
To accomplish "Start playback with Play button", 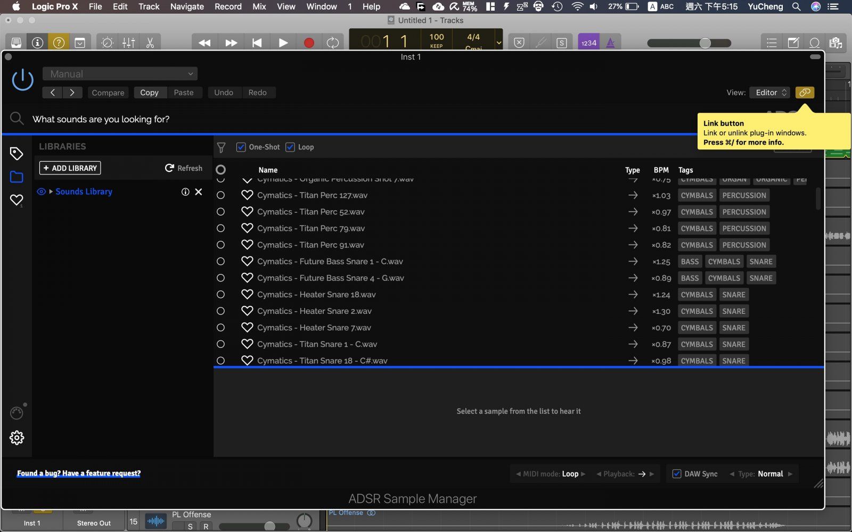I will pos(283,43).
